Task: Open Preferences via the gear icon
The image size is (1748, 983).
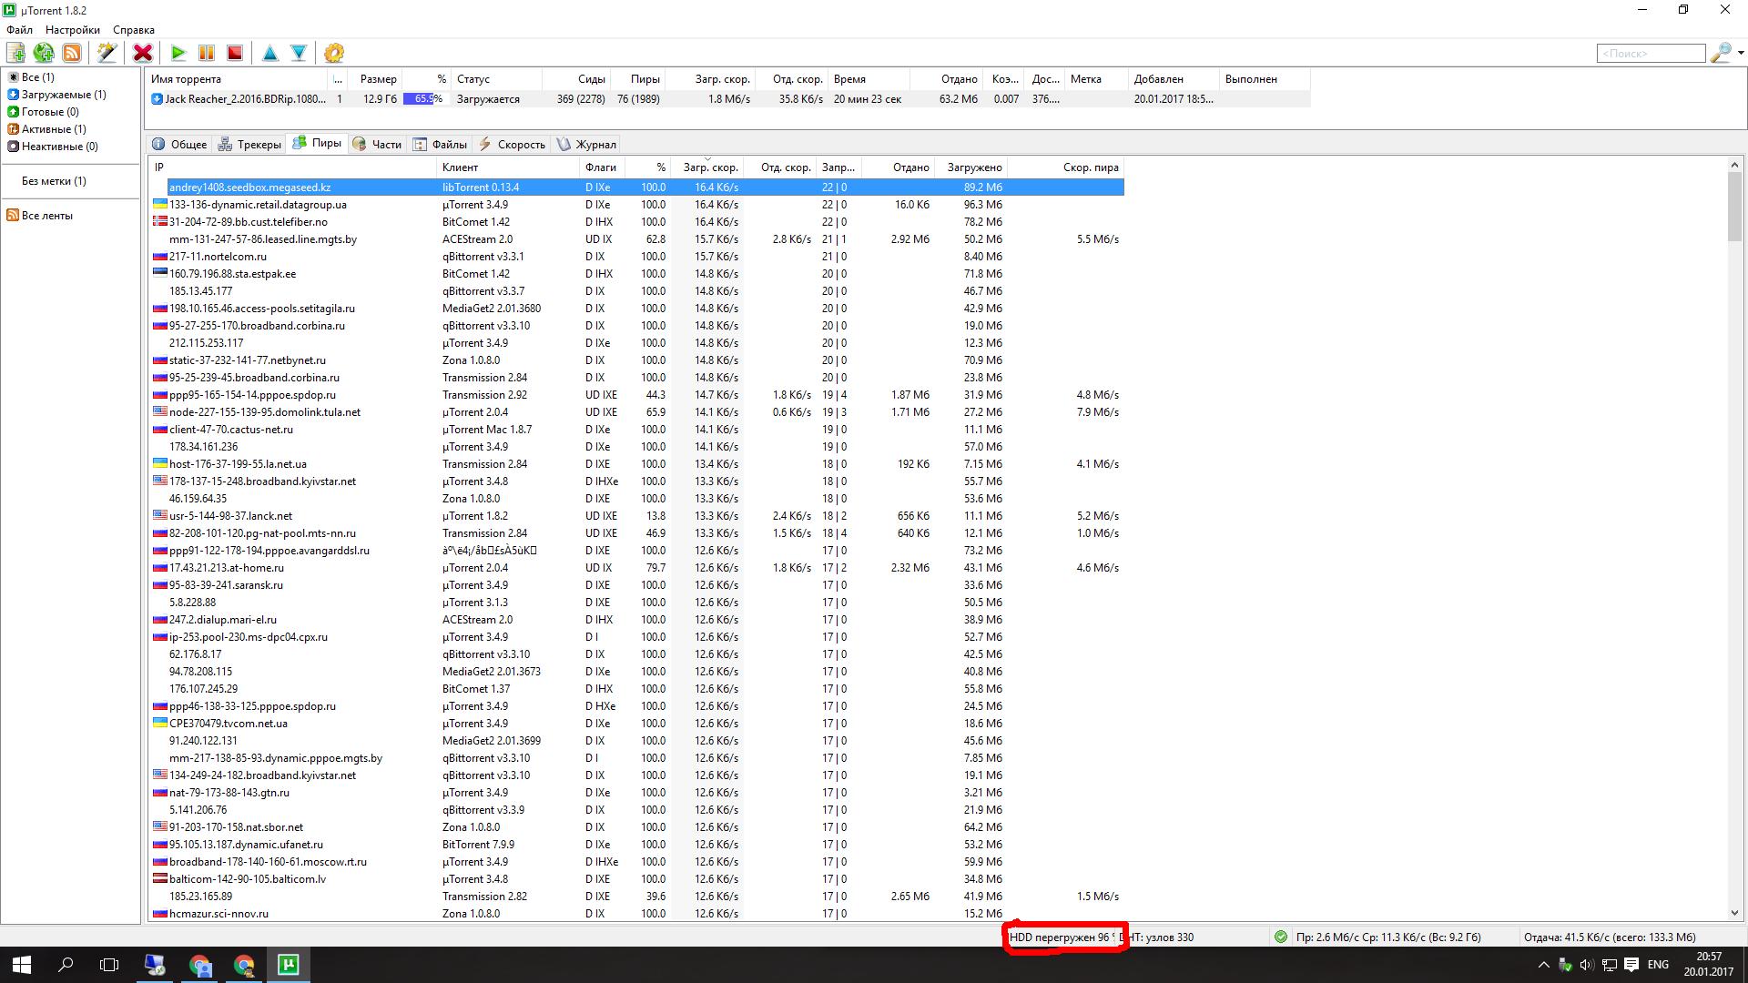Action: pos(334,53)
